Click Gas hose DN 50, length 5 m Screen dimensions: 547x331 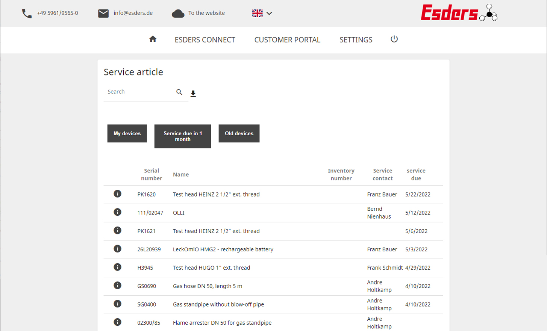pos(208,286)
